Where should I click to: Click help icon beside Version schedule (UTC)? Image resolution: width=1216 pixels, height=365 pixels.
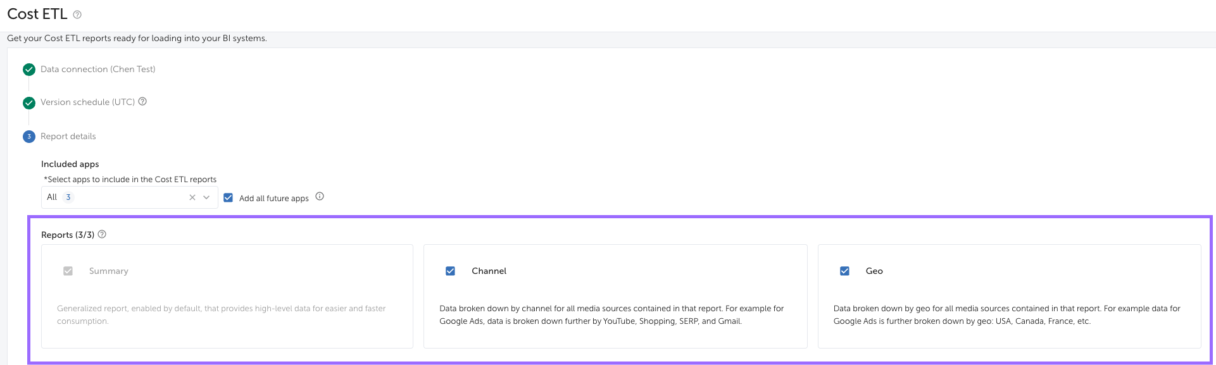142,101
